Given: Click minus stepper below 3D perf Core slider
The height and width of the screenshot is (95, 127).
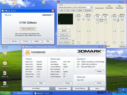Looking at the screenshot, I should pos(114,42).
